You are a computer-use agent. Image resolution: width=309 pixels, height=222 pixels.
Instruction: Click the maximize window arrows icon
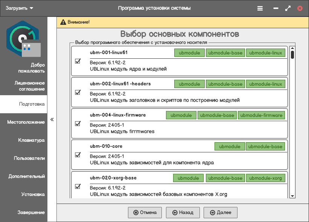click(x=288, y=8)
